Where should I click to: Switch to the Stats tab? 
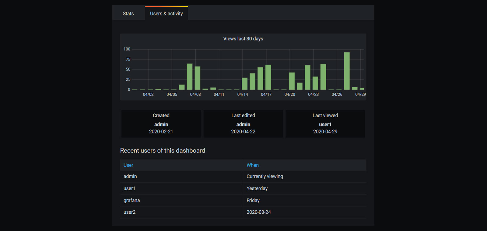[x=128, y=14]
